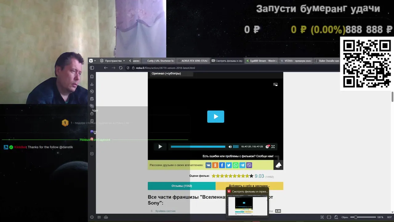Open the Отзывы (1542) reviews tab
Image resolution: width=394 pixels, height=222 pixels.
(x=182, y=186)
